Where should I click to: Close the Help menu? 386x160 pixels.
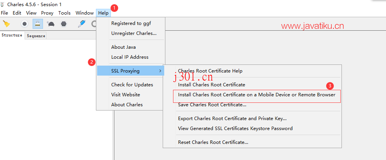tap(103, 13)
